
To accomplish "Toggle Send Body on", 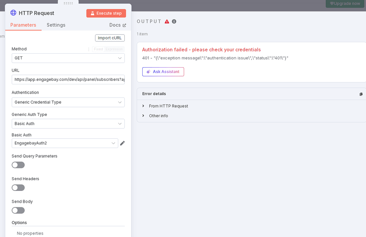I will click(x=18, y=211).
